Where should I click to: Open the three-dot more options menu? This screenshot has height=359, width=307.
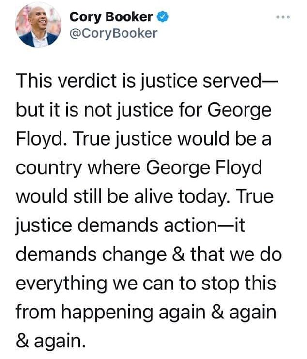pos(282,17)
